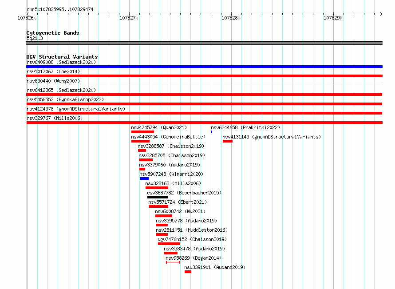The image size is (395, 289).
Task: Open the nsv1017067 (Coe2014) label
Action: pos(53,71)
